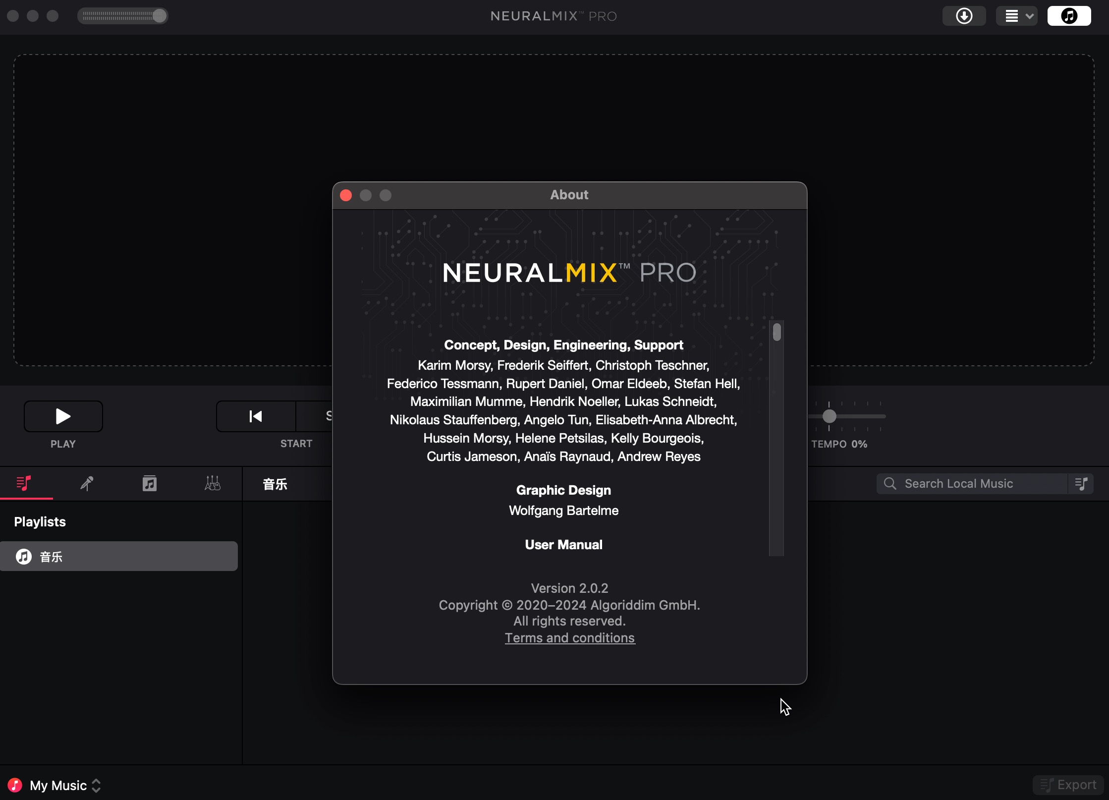Screen dimensions: 1109x800
Task: Select the music file tab icon
Action: (x=150, y=483)
